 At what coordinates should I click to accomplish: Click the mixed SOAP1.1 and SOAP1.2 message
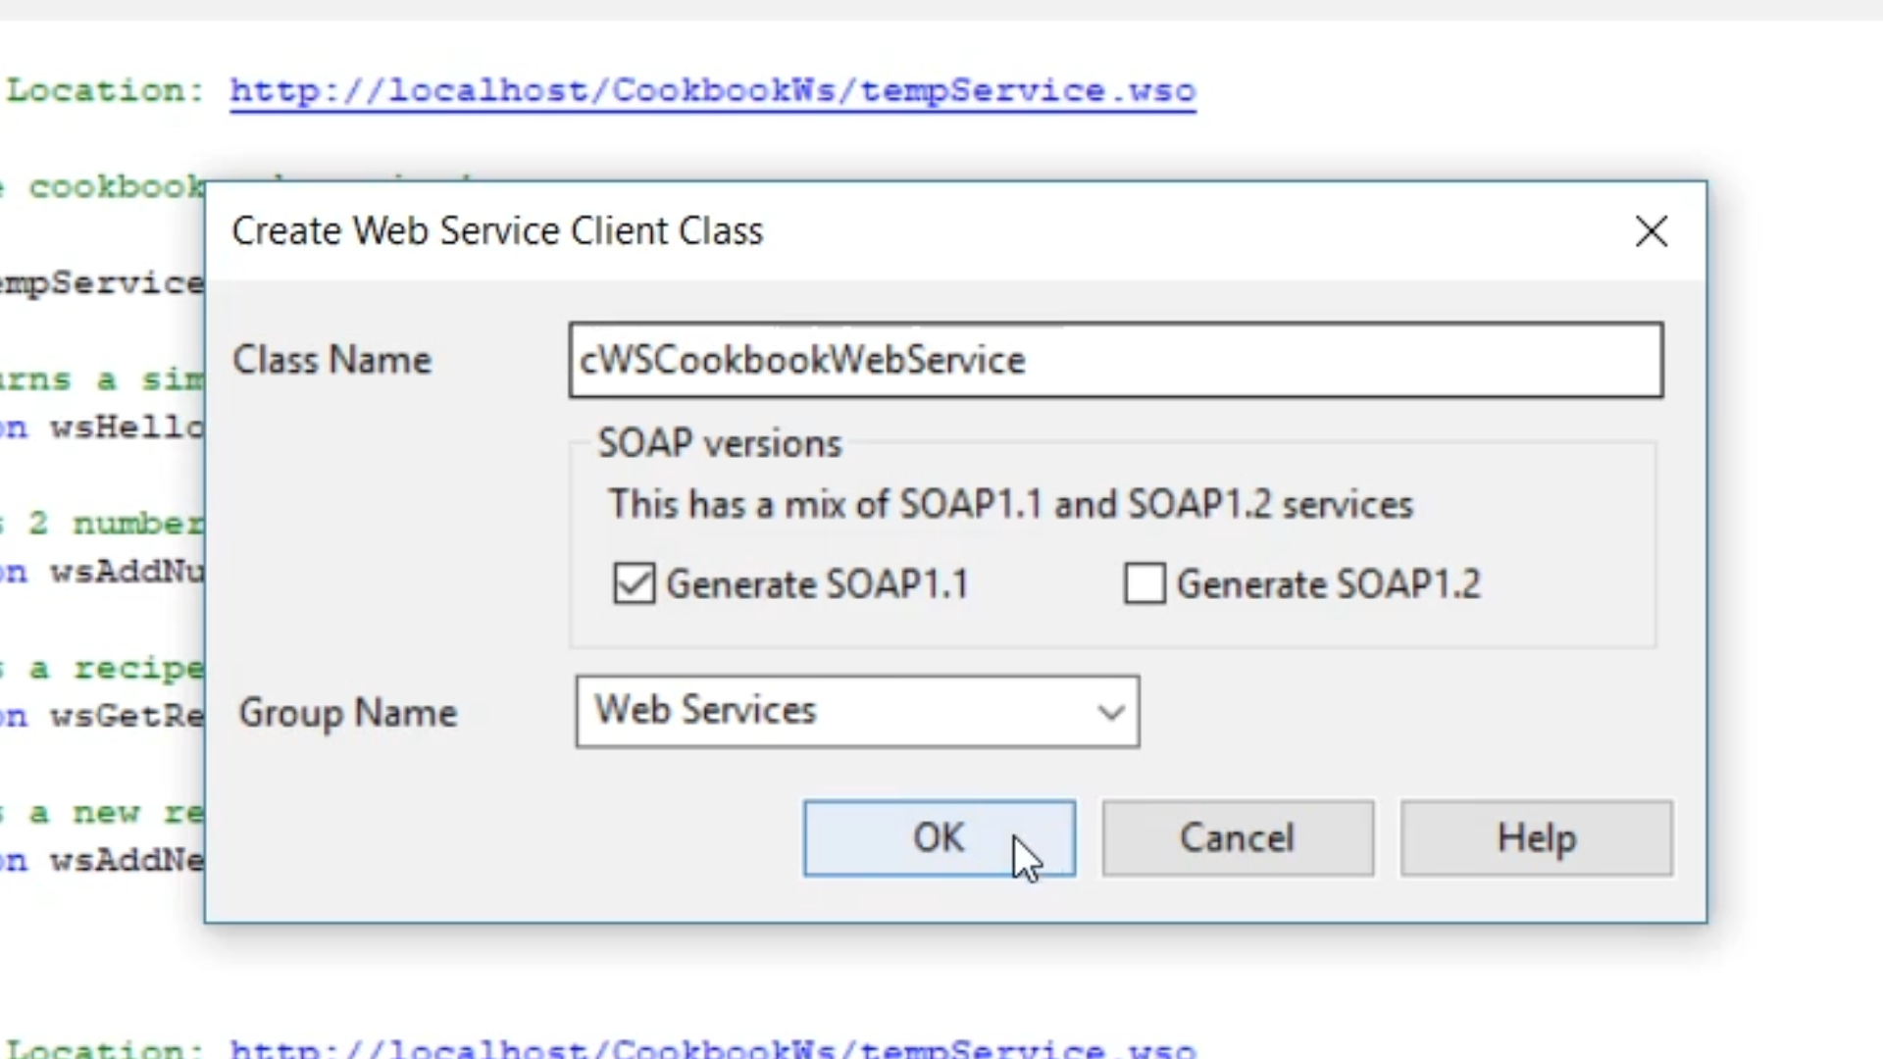(x=1010, y=505)
